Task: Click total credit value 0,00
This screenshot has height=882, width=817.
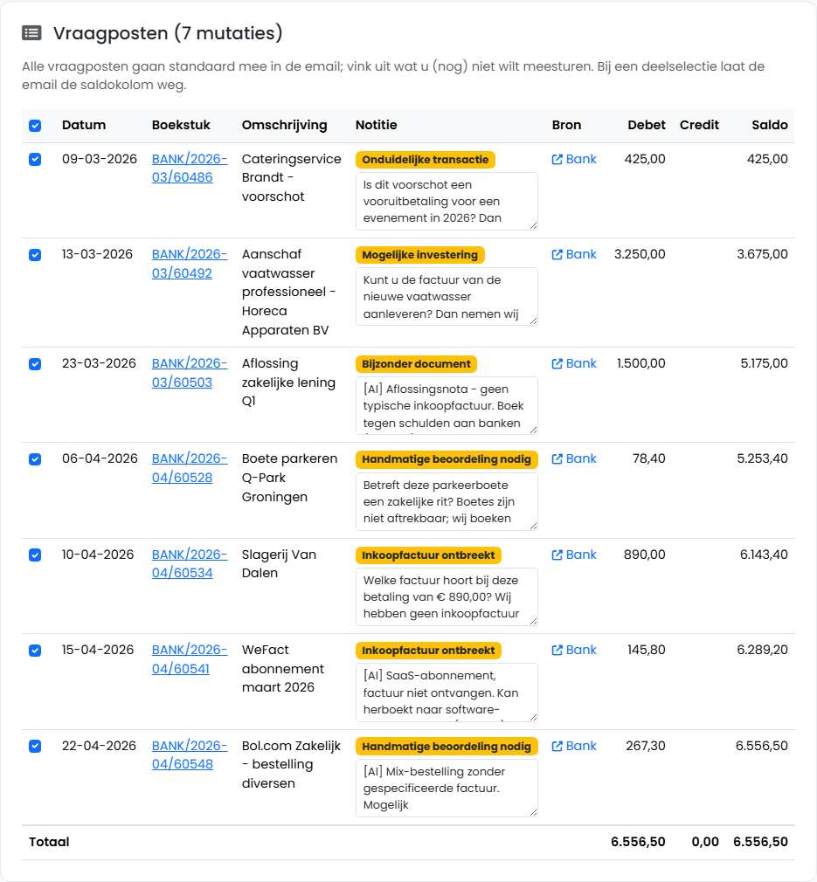Action: [x=705, y=842]
